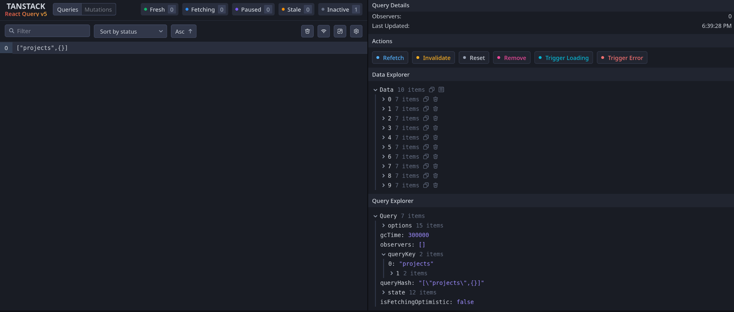Toggle the mock offline wifi icon
Screen dimensions: 734x312
[x=324, y=31]
